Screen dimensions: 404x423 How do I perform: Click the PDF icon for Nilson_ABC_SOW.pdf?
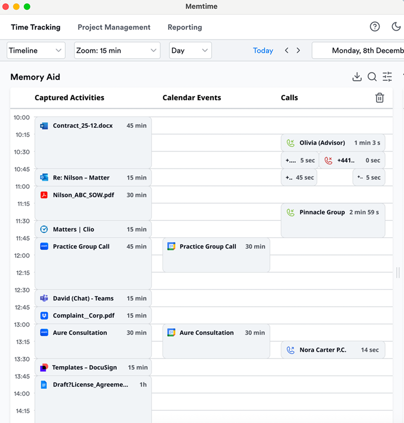[x=44, y=195]
